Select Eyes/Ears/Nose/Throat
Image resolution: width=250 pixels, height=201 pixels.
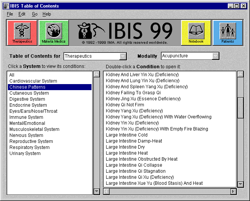coord(50,111)
